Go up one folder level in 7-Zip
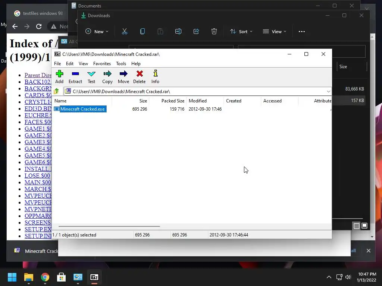Screen dimensions: 382x286 click(57, 91)
